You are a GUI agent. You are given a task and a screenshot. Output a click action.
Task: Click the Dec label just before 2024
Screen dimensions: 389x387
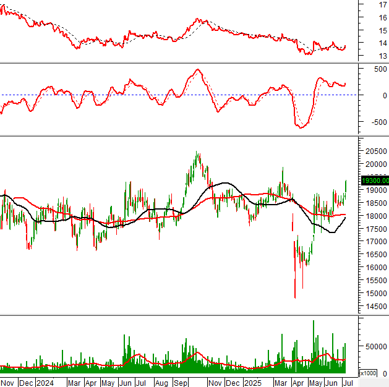[x=26, y=383]
